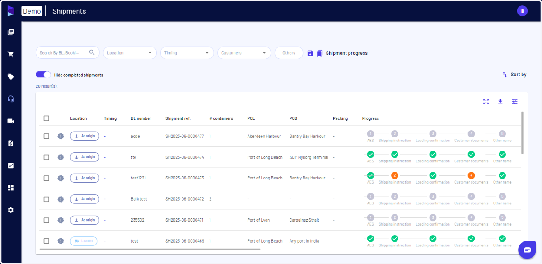Sort by the BL number column header
Image resolution: width=542 pixels, height=264 pixels.
click(141, 118)
